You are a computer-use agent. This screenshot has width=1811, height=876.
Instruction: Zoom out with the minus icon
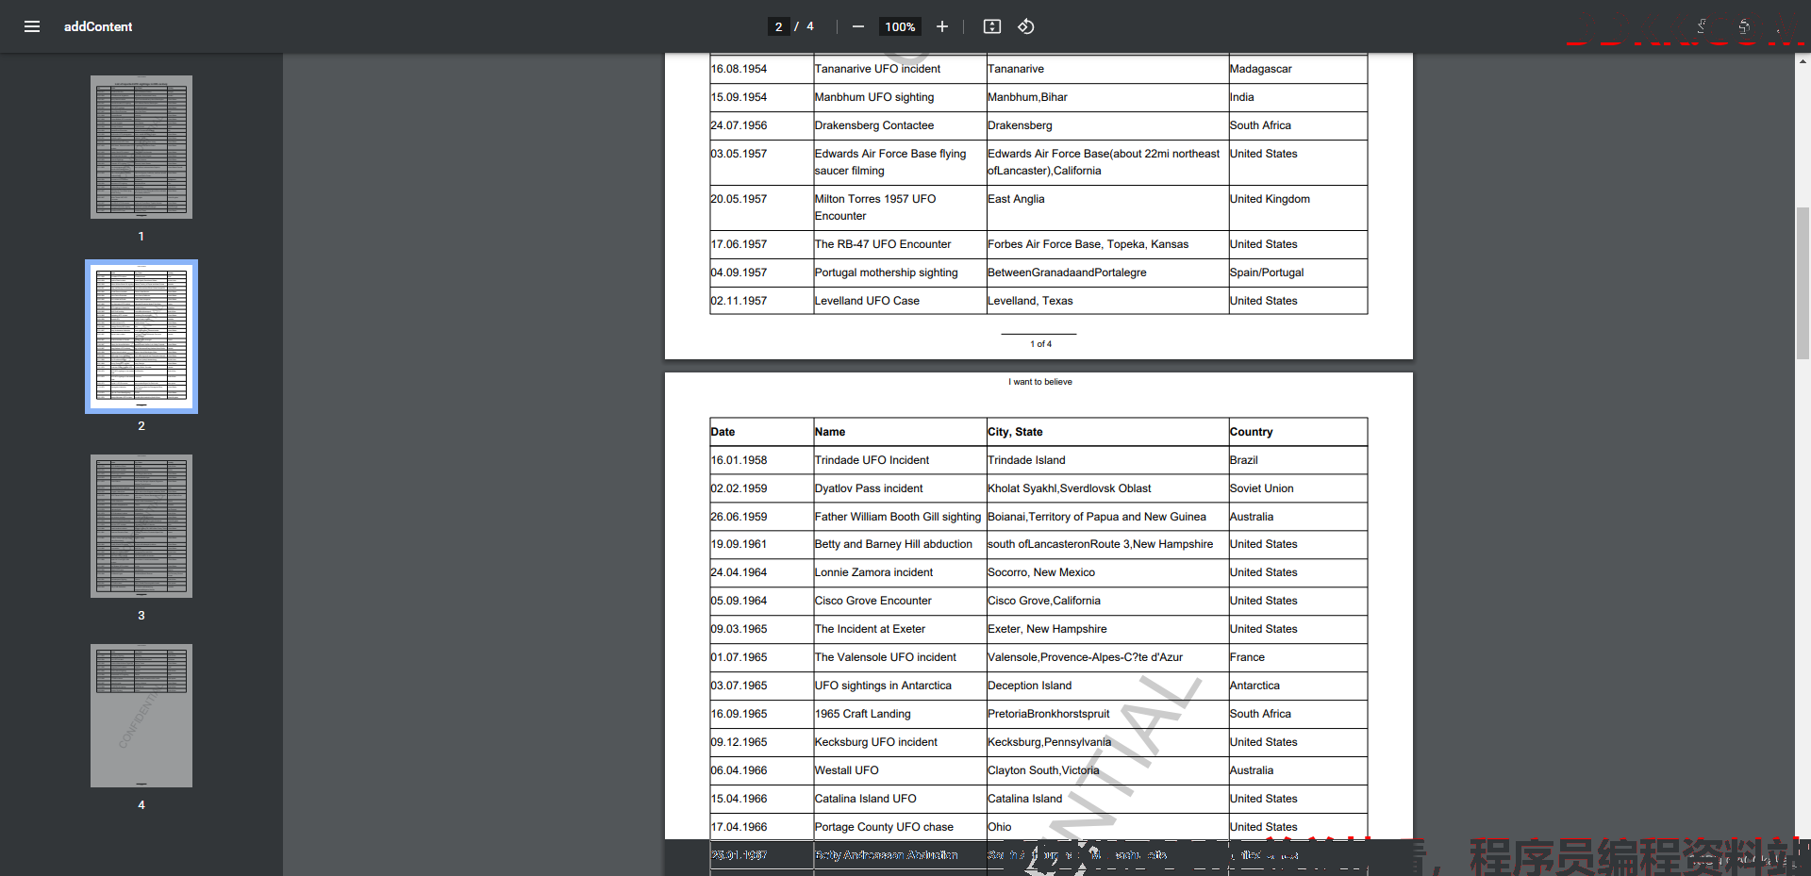[857, 26]
